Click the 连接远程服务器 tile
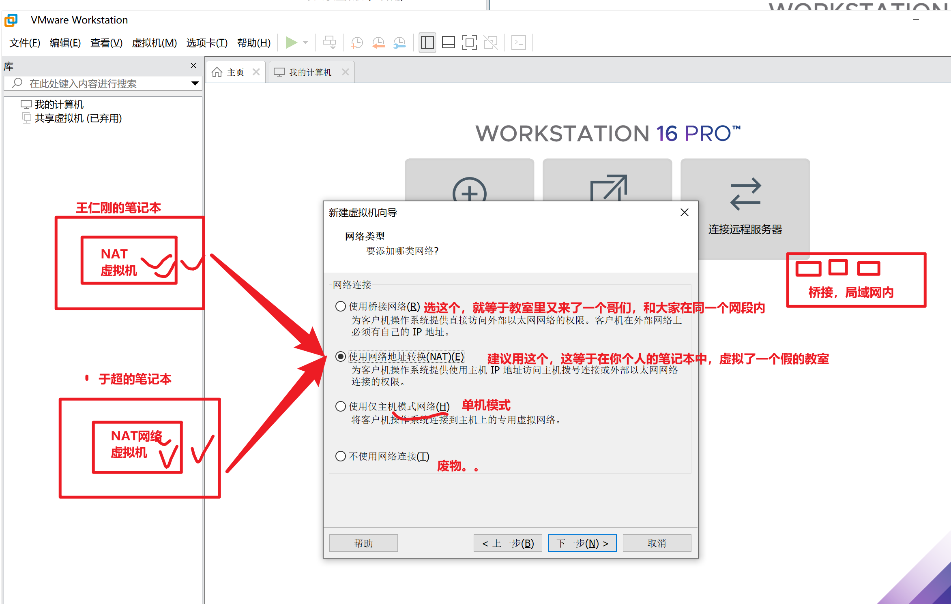This screenshot has height=604, width=951. tap(745, 209)
